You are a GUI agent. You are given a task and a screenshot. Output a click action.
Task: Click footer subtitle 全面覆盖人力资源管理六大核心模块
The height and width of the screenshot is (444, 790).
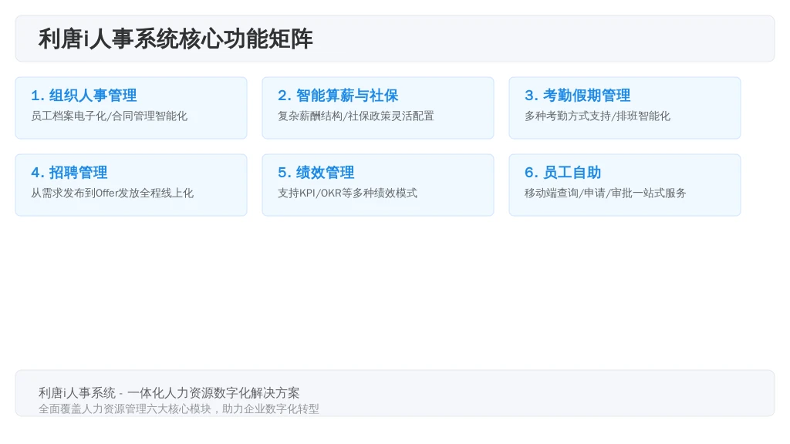(x=124, y=409)
